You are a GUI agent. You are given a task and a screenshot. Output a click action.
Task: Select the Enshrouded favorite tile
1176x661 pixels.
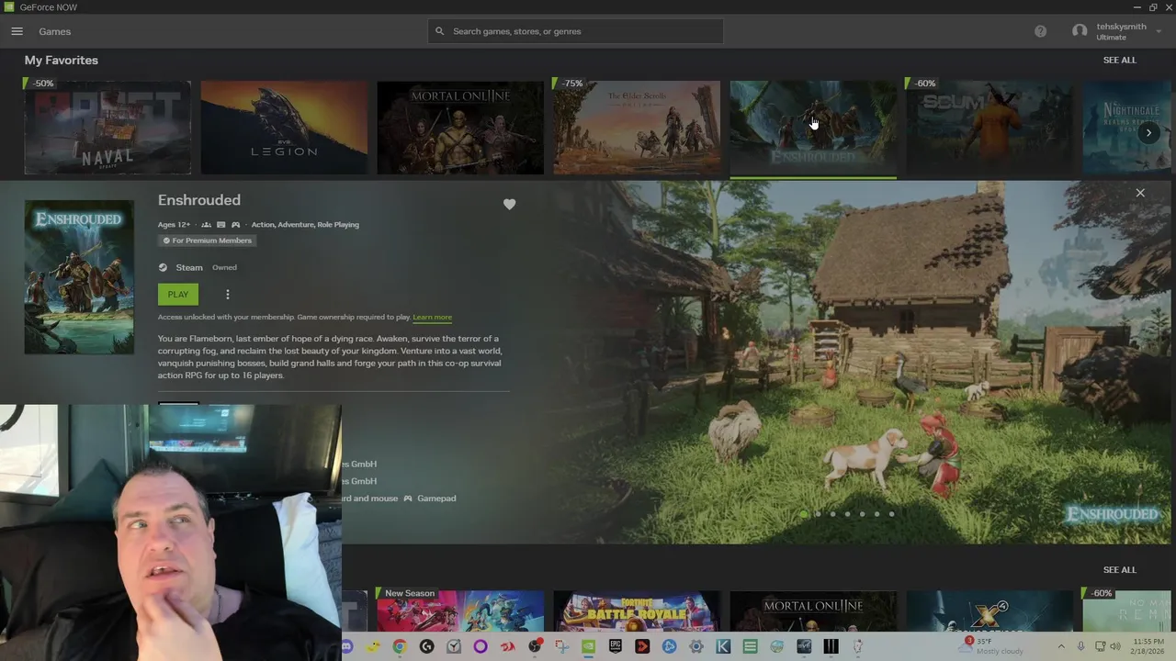click(813, 128)
